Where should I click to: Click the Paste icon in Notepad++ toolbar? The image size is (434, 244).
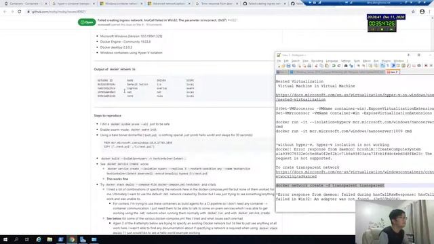[327, 66]
